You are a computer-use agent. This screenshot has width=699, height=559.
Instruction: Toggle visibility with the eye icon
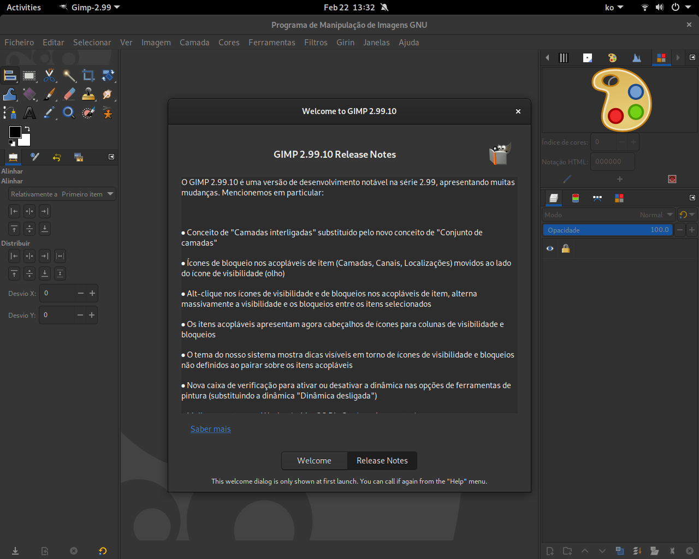pos(550,248)
